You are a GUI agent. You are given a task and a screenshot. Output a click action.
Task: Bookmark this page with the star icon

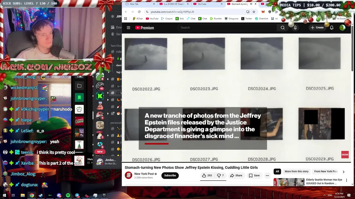pos(254,12)
